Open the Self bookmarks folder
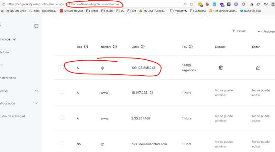The width and height of the screenshot is (275, 152). click(x=132, y=11)
